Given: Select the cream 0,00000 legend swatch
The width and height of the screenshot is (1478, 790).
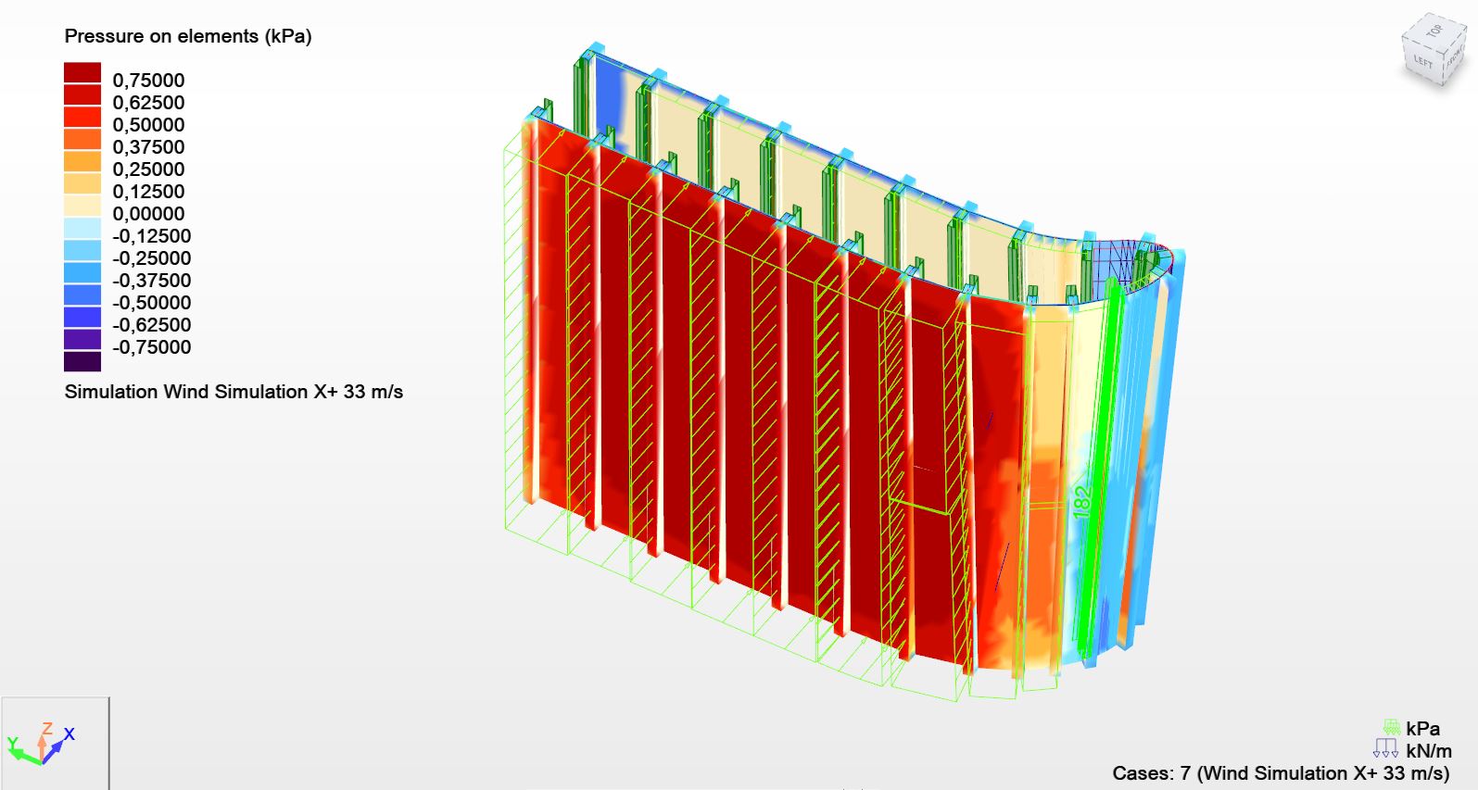Looking at the screenshot, I should point(82,207).
